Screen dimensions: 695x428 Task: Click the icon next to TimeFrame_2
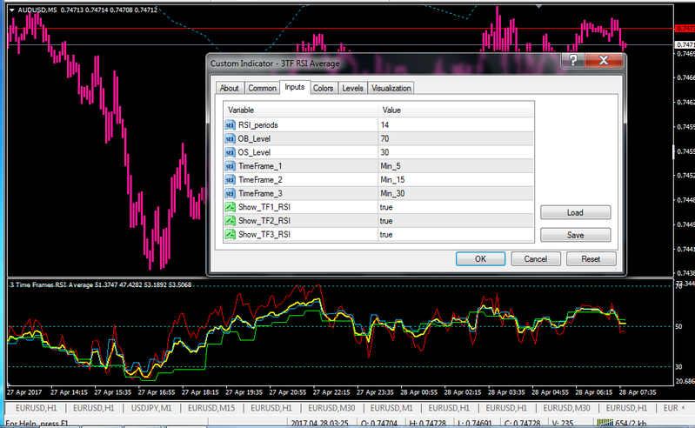click(231, 179)
